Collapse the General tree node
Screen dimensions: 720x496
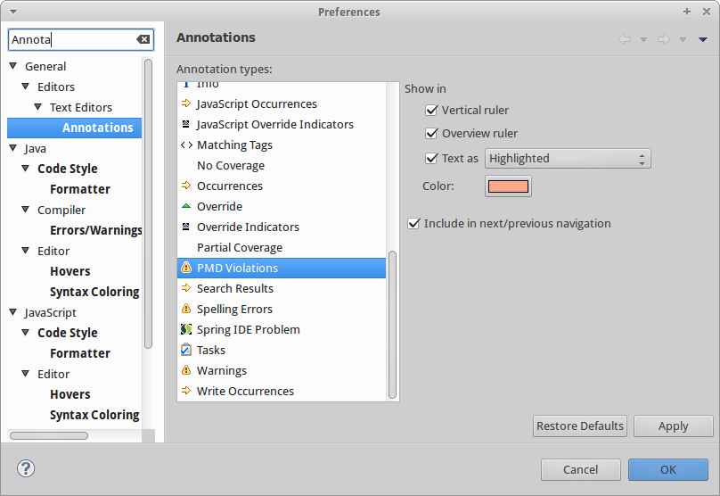(13, 66)
